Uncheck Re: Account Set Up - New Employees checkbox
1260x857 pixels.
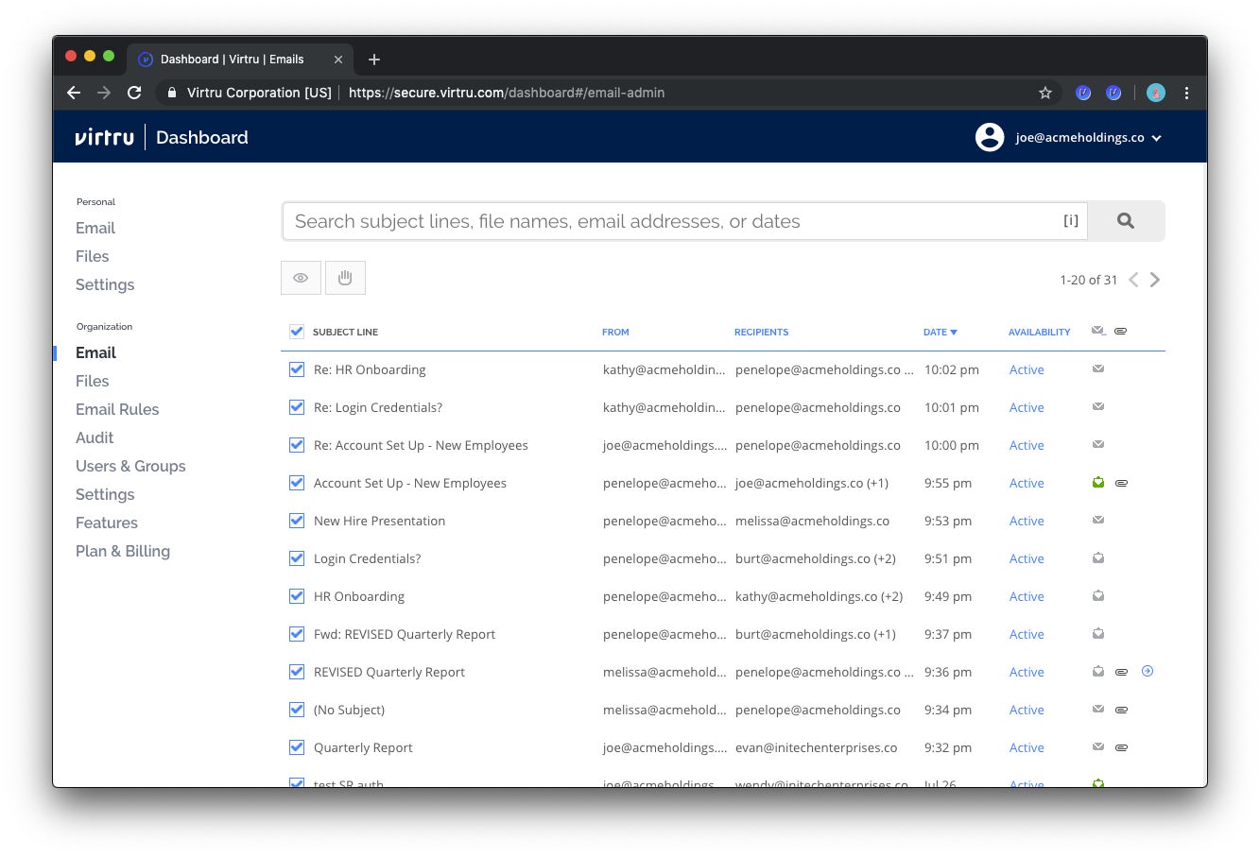click(297, 445)
